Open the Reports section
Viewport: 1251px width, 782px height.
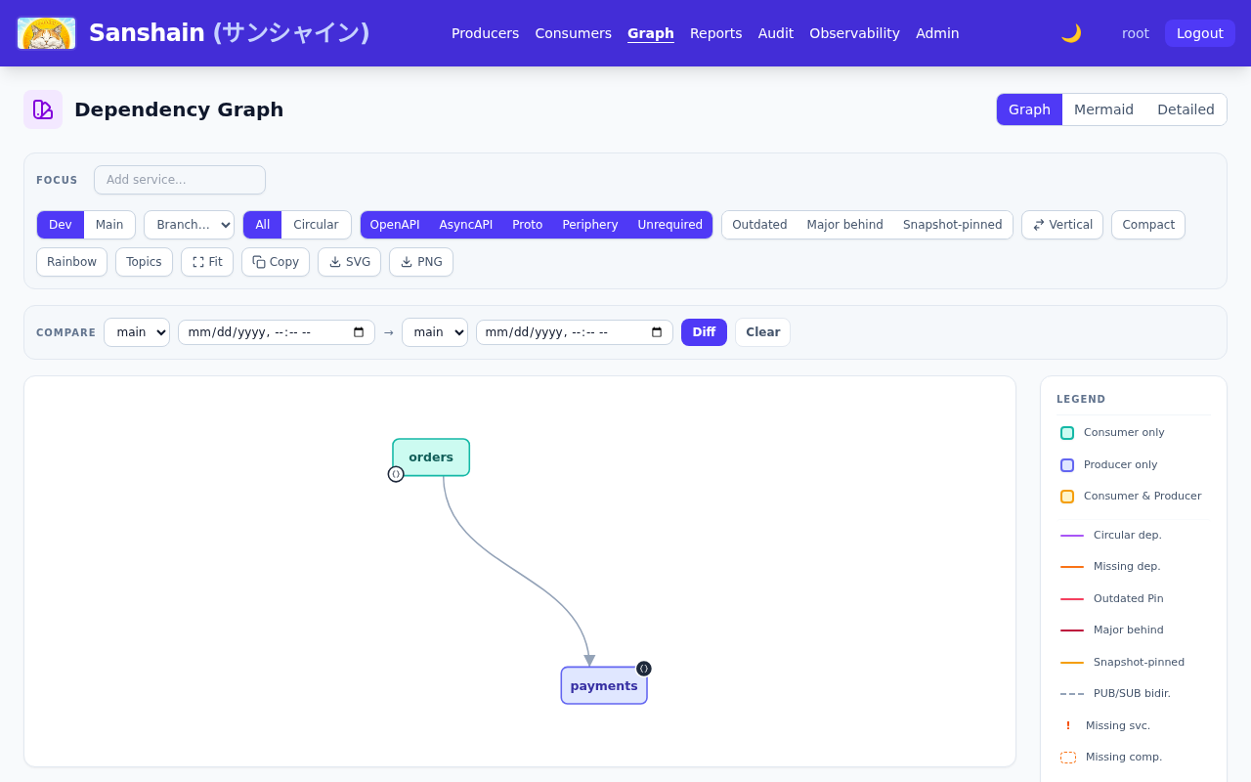pos(716,33)
